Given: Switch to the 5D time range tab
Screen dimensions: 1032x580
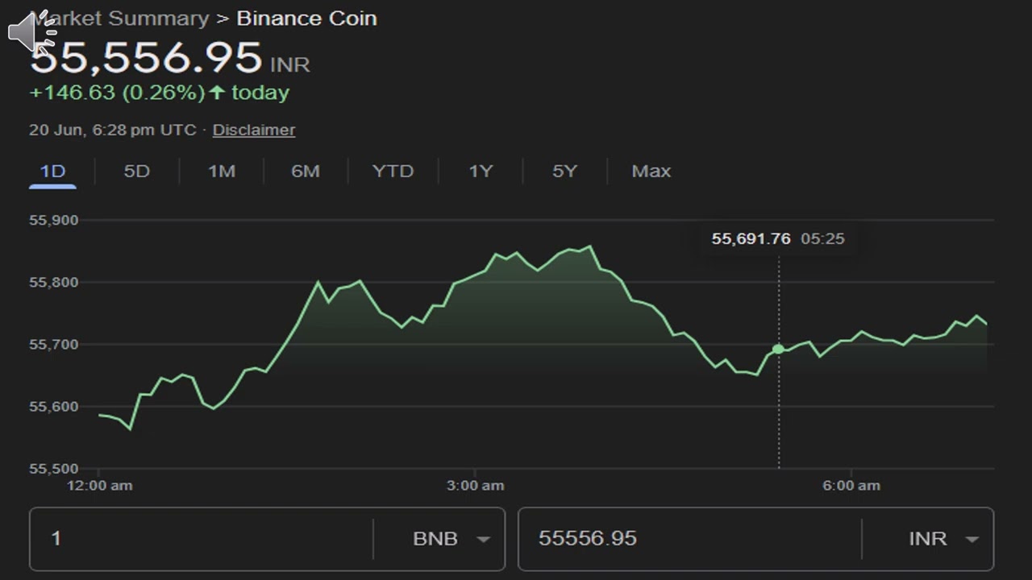Looking at the screenshot, I should pos(137,171).
